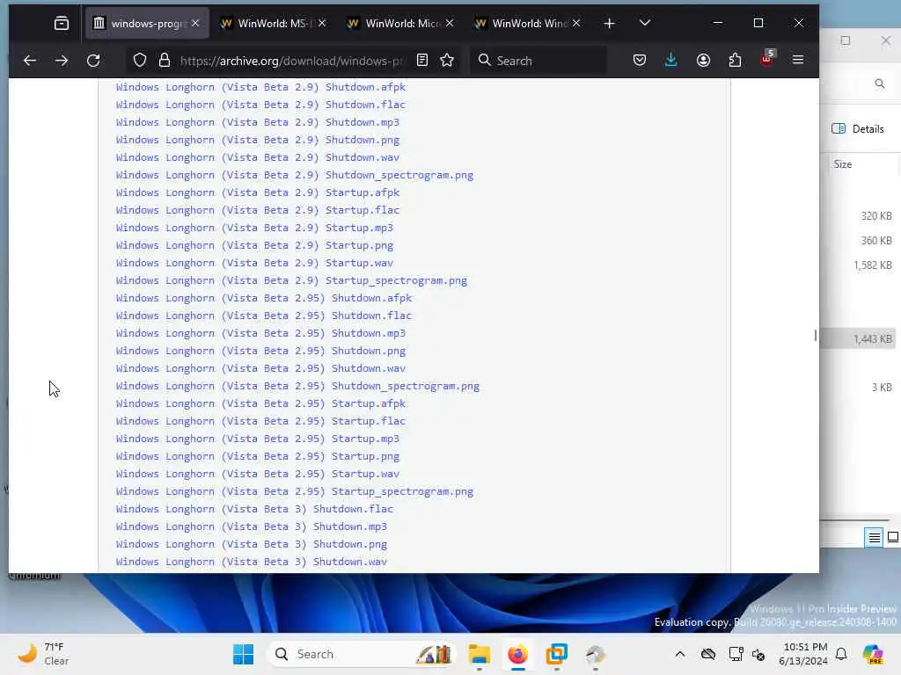This screenshot has width=901, height=675.
Task: Reload the current archive.org page
Action: [93, 61]
